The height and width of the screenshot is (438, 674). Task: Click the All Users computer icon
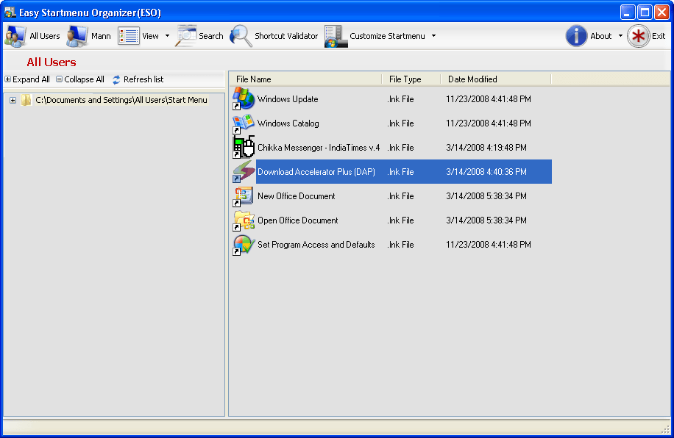tap(15, 36)
